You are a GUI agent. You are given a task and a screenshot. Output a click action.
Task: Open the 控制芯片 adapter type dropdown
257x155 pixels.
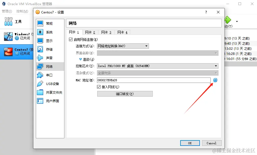(158, 66)
